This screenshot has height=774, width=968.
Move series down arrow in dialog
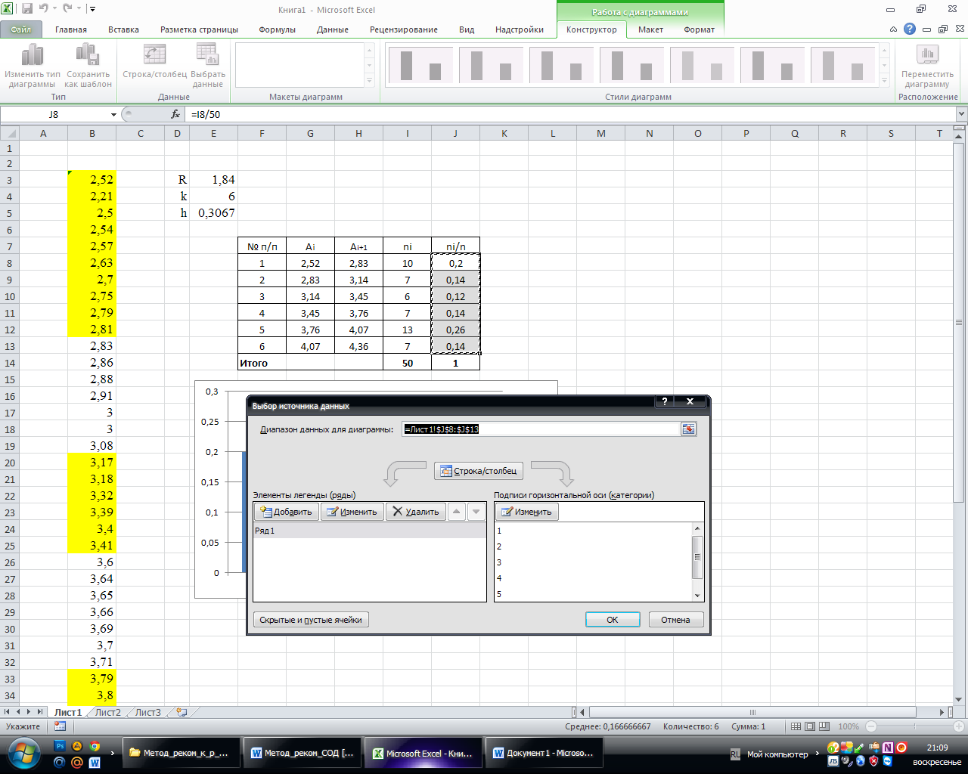coord(476,512)
